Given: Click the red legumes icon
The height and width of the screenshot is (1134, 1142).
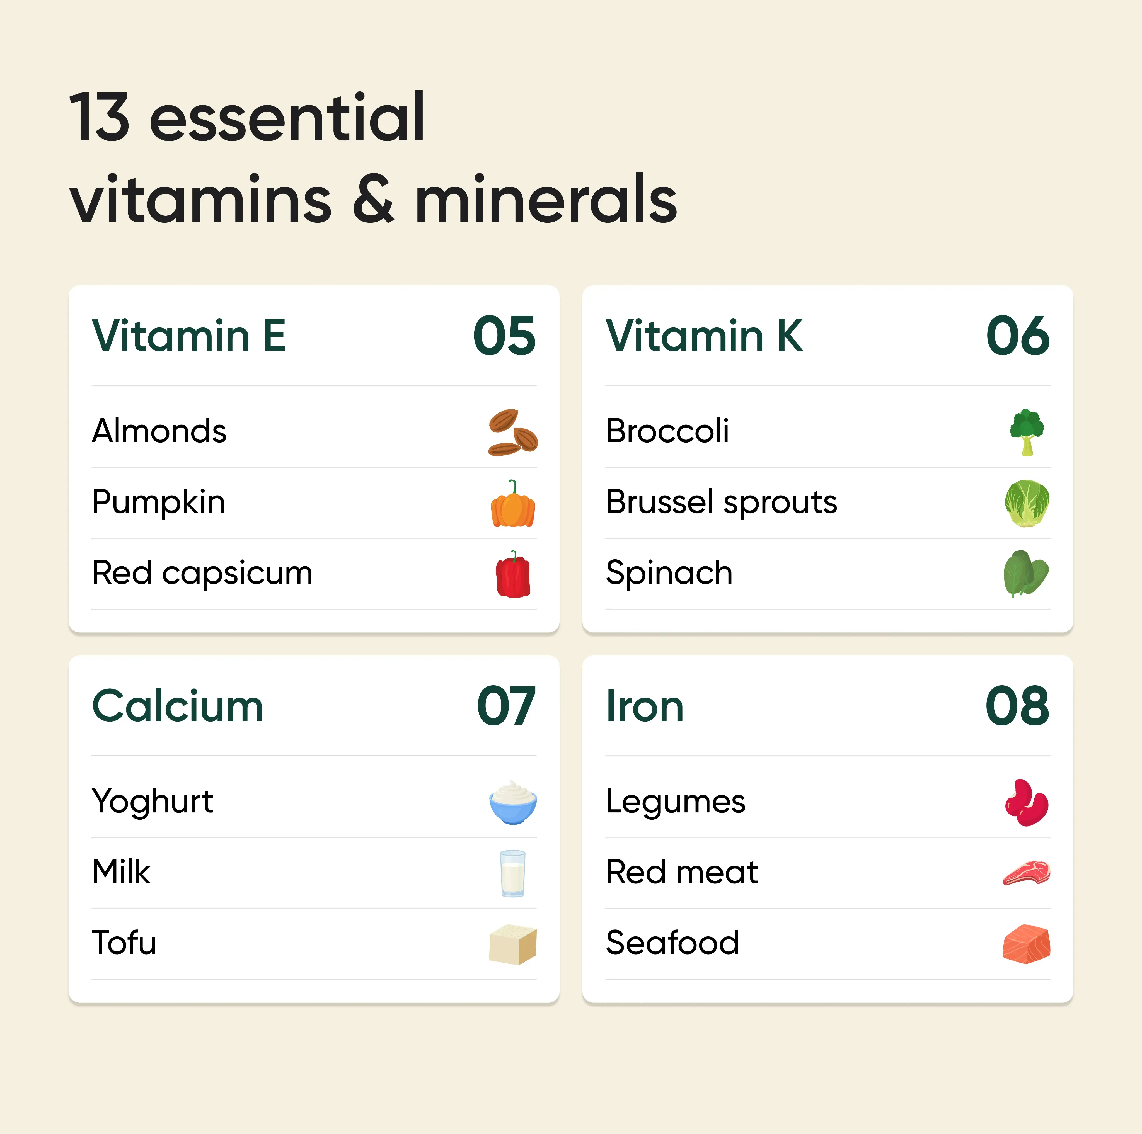Looking at the screenshot, I should coord(1027,802).
